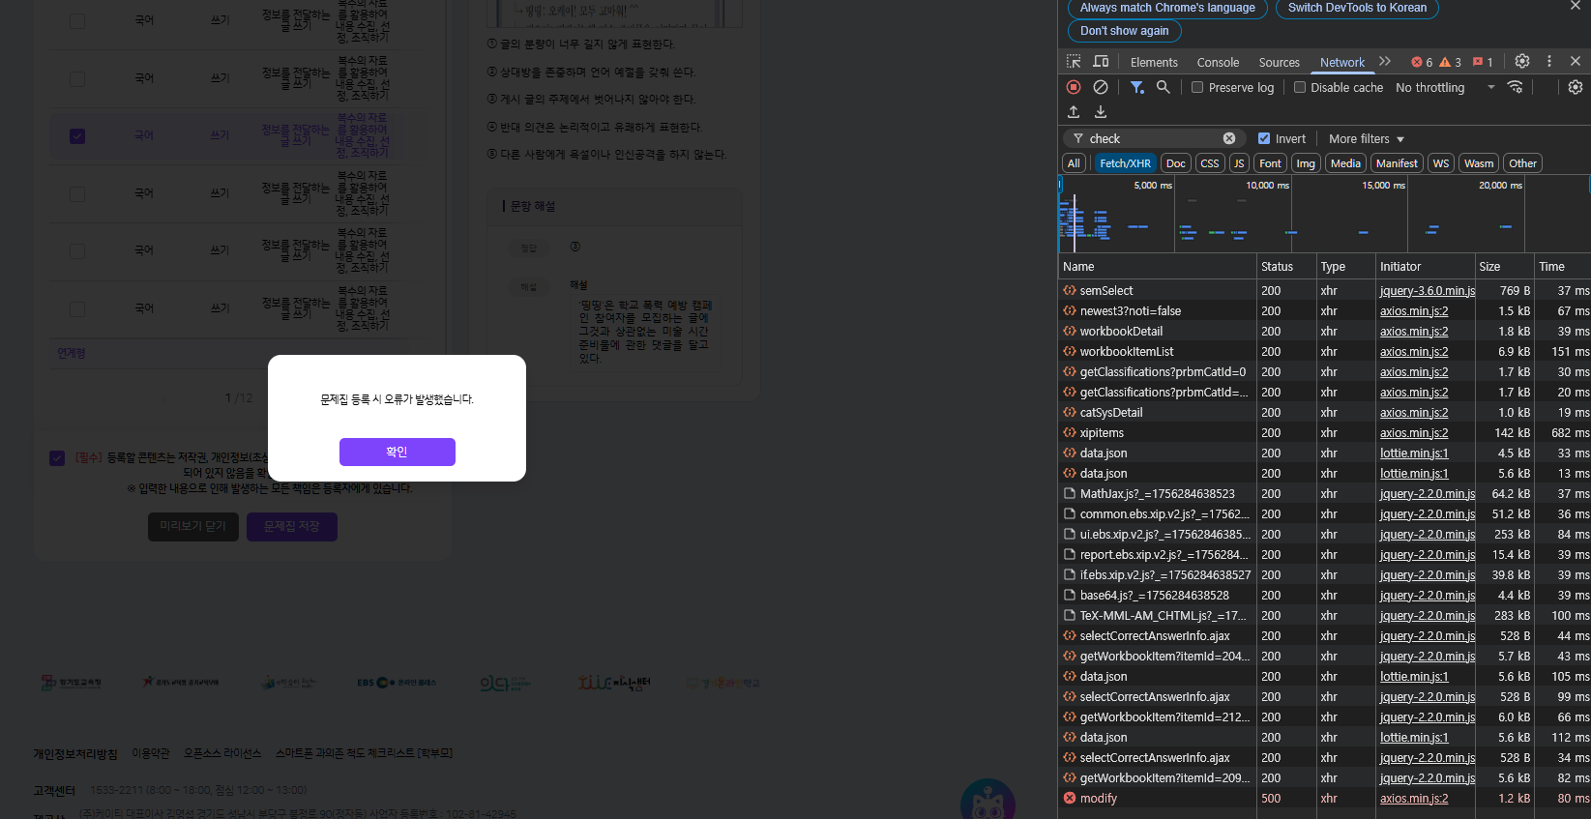Select the failed 'modify' request row
Screen dimensions: 1591x819
coord(1325,799)
